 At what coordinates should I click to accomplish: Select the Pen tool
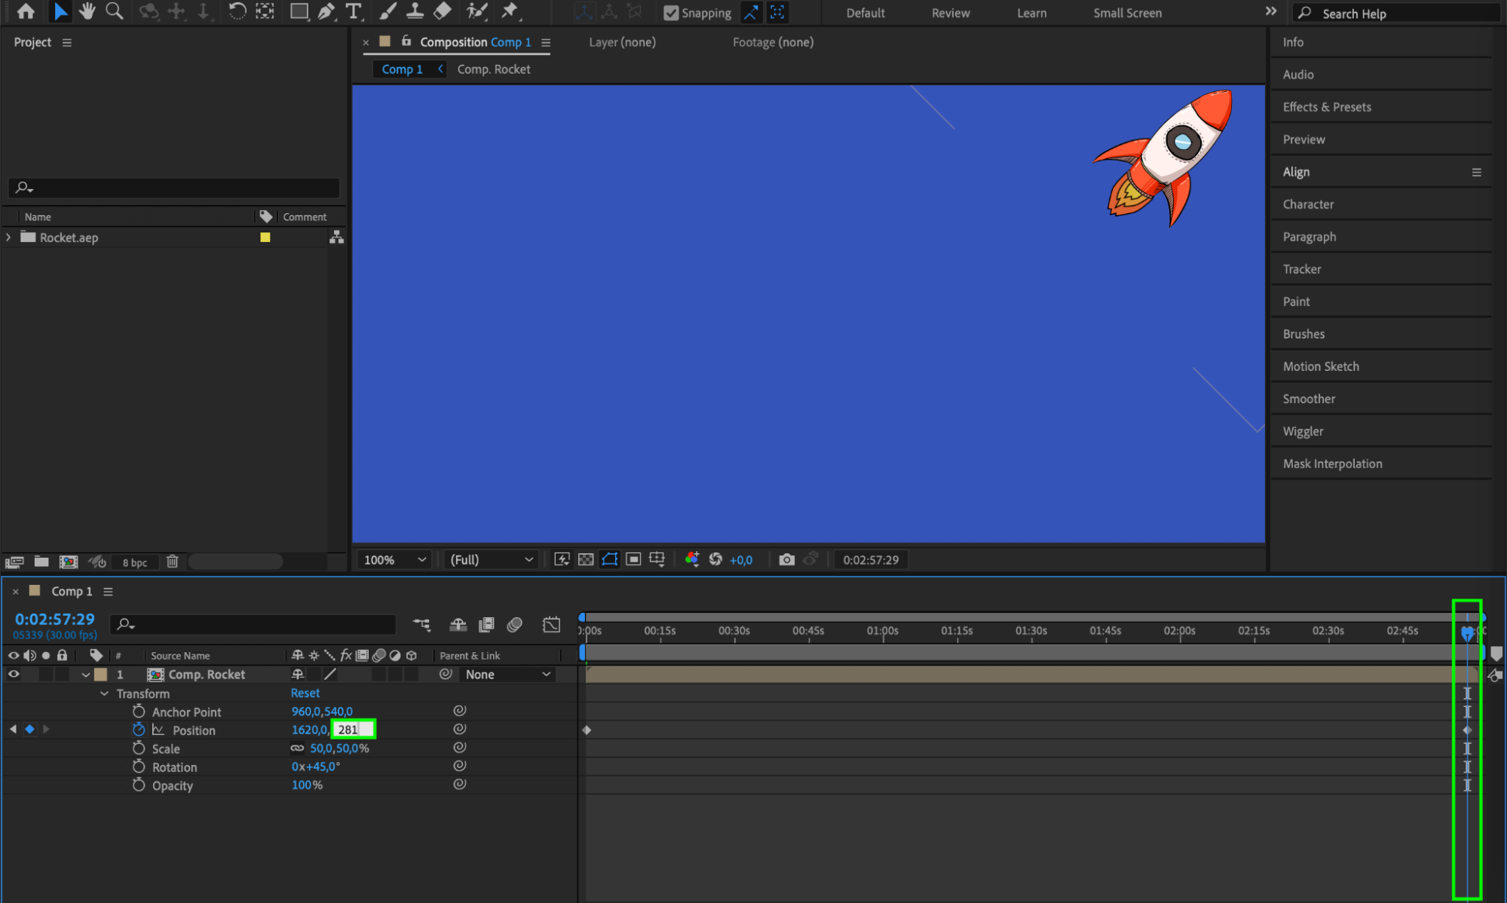326,11
